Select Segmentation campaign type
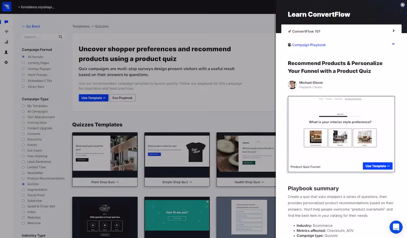The image size is (407, 238). 23,190
